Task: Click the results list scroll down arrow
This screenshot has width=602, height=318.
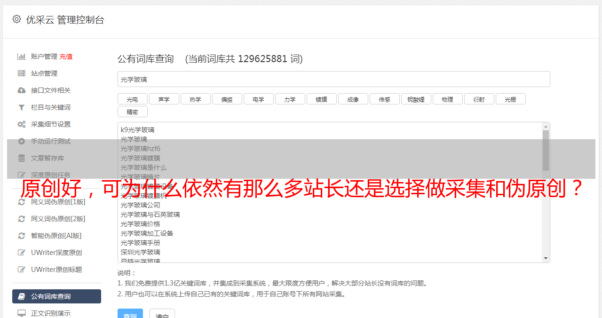Action: coord(546,258)
